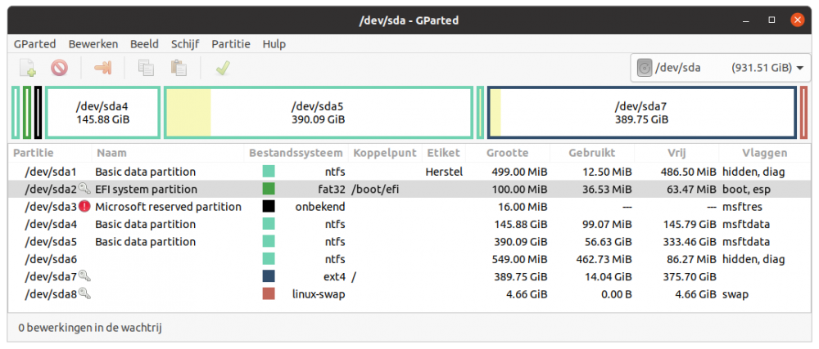
Task: Click the ext4 color swatch for /dev/sda7
Action: (x=269, y=276)
